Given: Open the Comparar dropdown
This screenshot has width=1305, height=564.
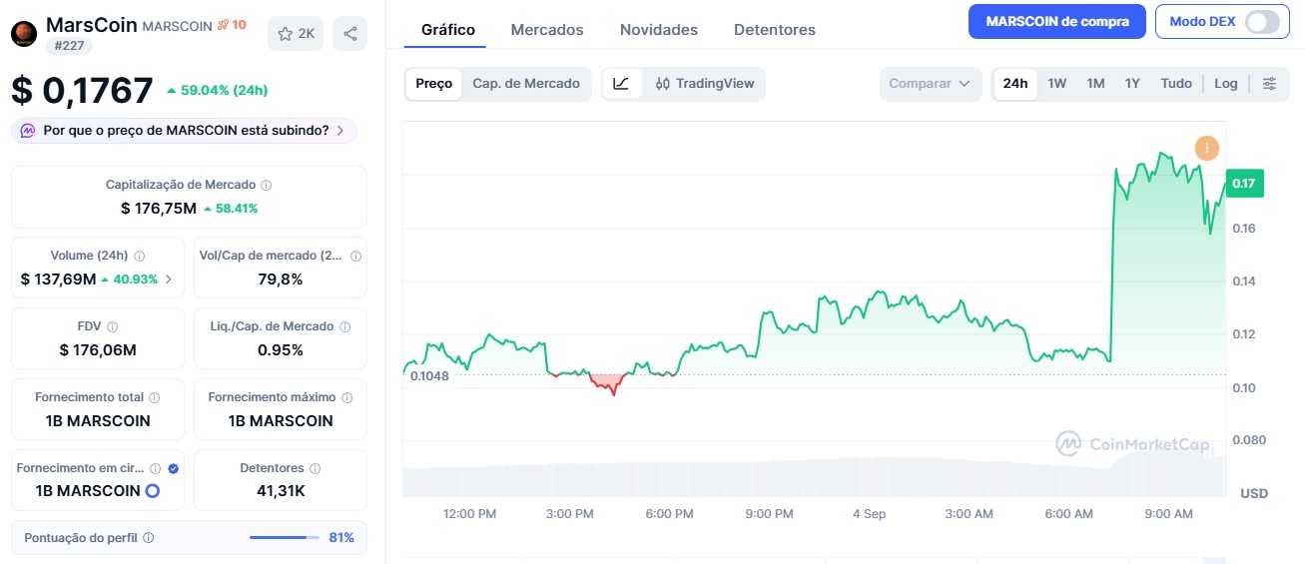Looking at the screenshot, I should [930, 84].
